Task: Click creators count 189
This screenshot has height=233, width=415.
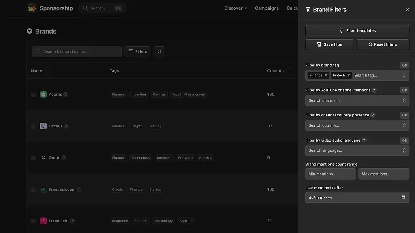Action: tap(270, 189)
